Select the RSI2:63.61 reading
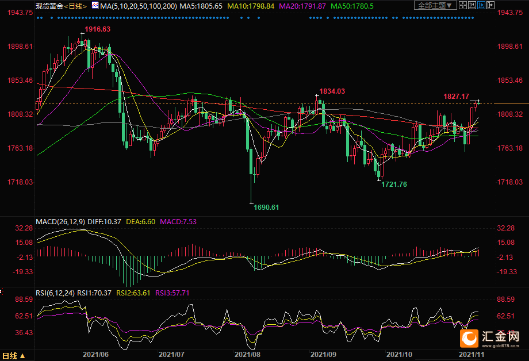The height and width of the screenshot is (361, 529). point(133,293)
